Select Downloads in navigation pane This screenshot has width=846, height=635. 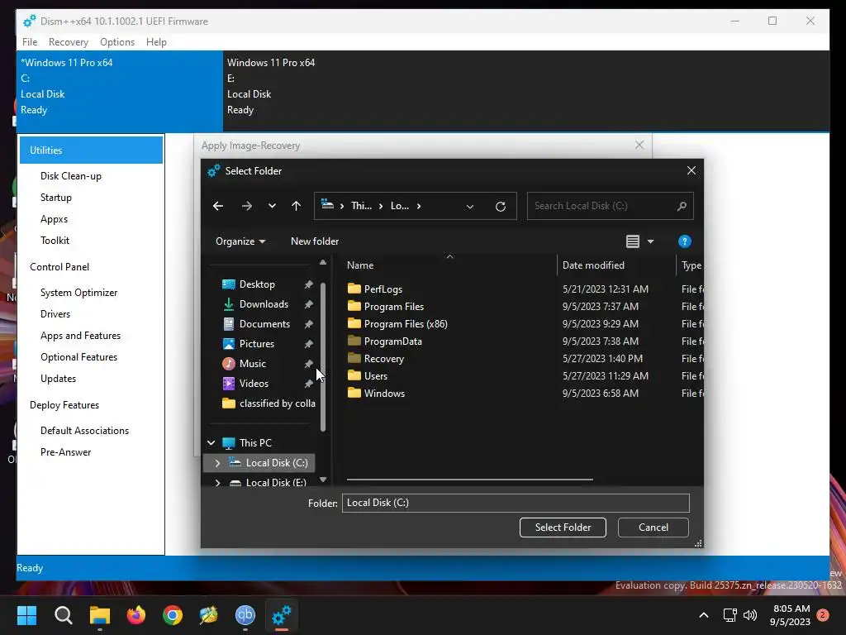point(264,304)
